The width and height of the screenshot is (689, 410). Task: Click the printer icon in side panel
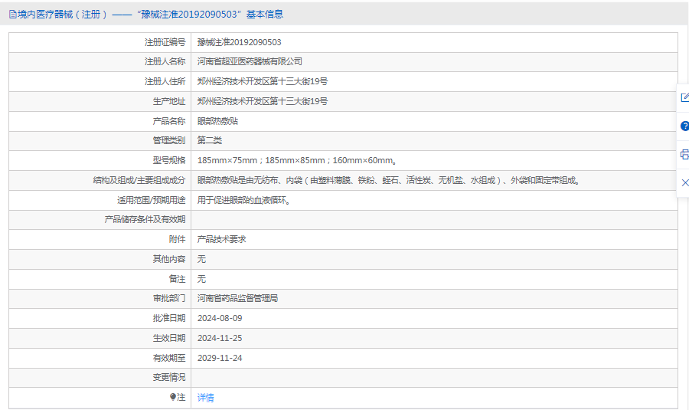[x=684, y=154]
